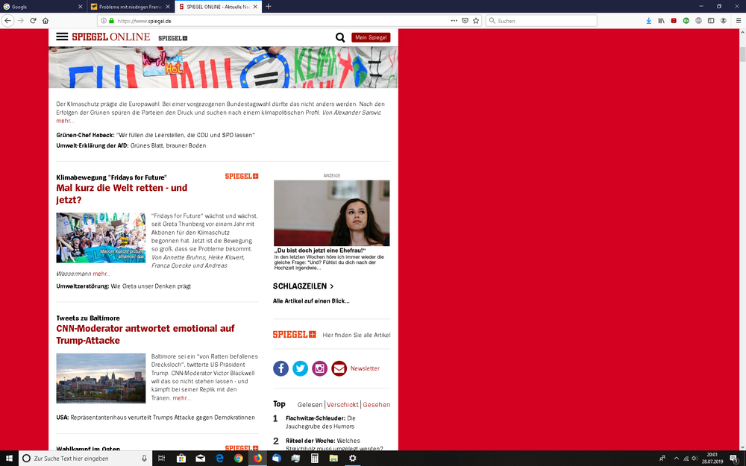Screen dimensions: 746x466
Task: Expand the SCHLAGZEILEN section chevron
Action: pos(331,286)
